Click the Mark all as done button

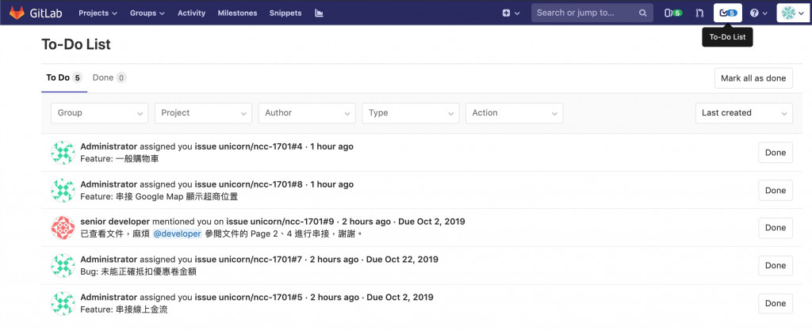pos(753,78)
